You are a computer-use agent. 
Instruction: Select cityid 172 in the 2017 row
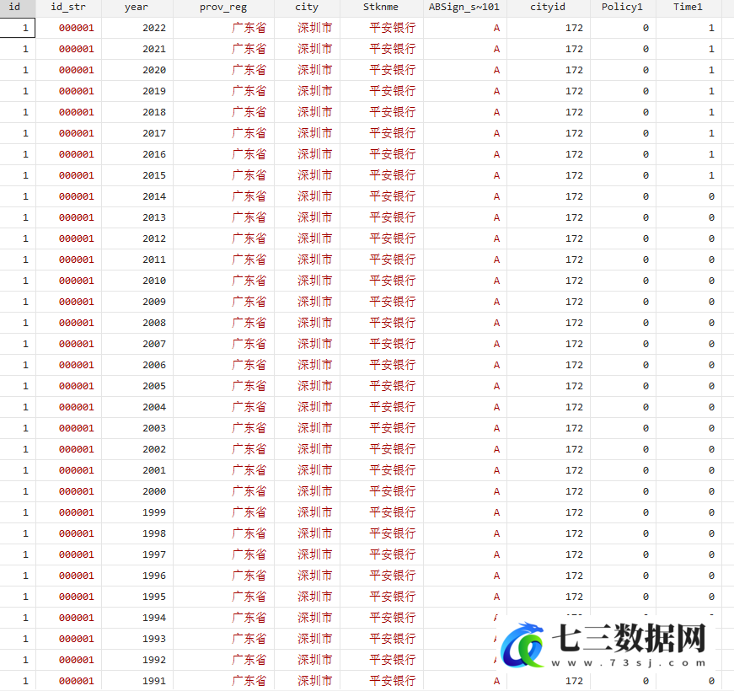pos(574,133)
